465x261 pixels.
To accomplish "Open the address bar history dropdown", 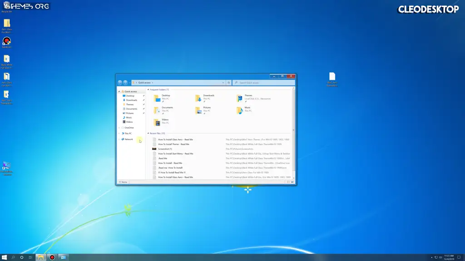I will click(x=223, y=82).
